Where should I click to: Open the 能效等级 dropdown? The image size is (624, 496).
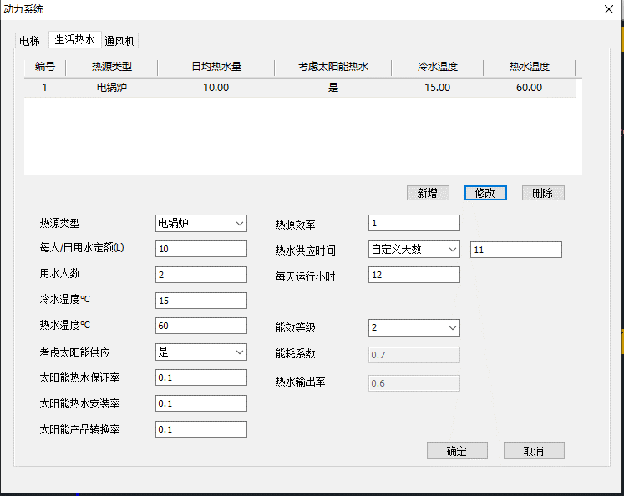click(413, 328)
